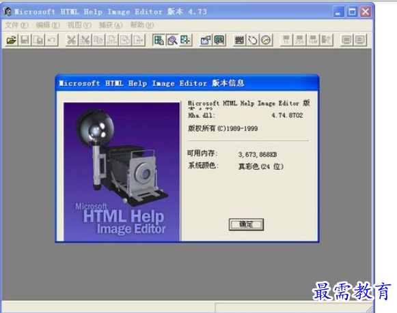Click the application icon in main title bar

pyautogui.click(x=8, y=12)
